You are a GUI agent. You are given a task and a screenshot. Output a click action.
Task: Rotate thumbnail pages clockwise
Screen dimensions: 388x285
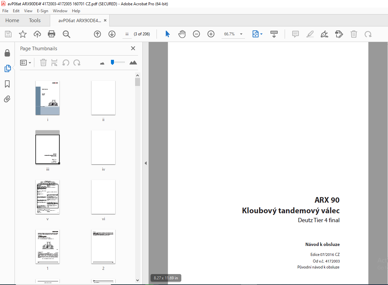(77, 62)
